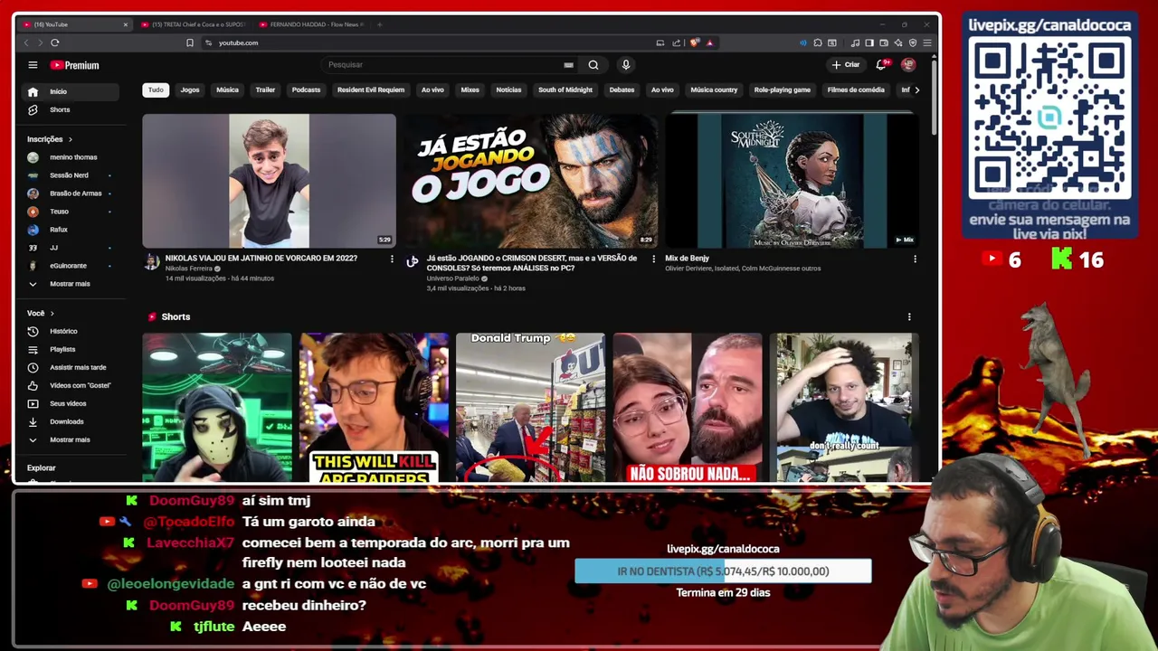The image size is (1158, 651).
Task: Toggle the on-screen keyboard in search
Action: coord(568,65)
